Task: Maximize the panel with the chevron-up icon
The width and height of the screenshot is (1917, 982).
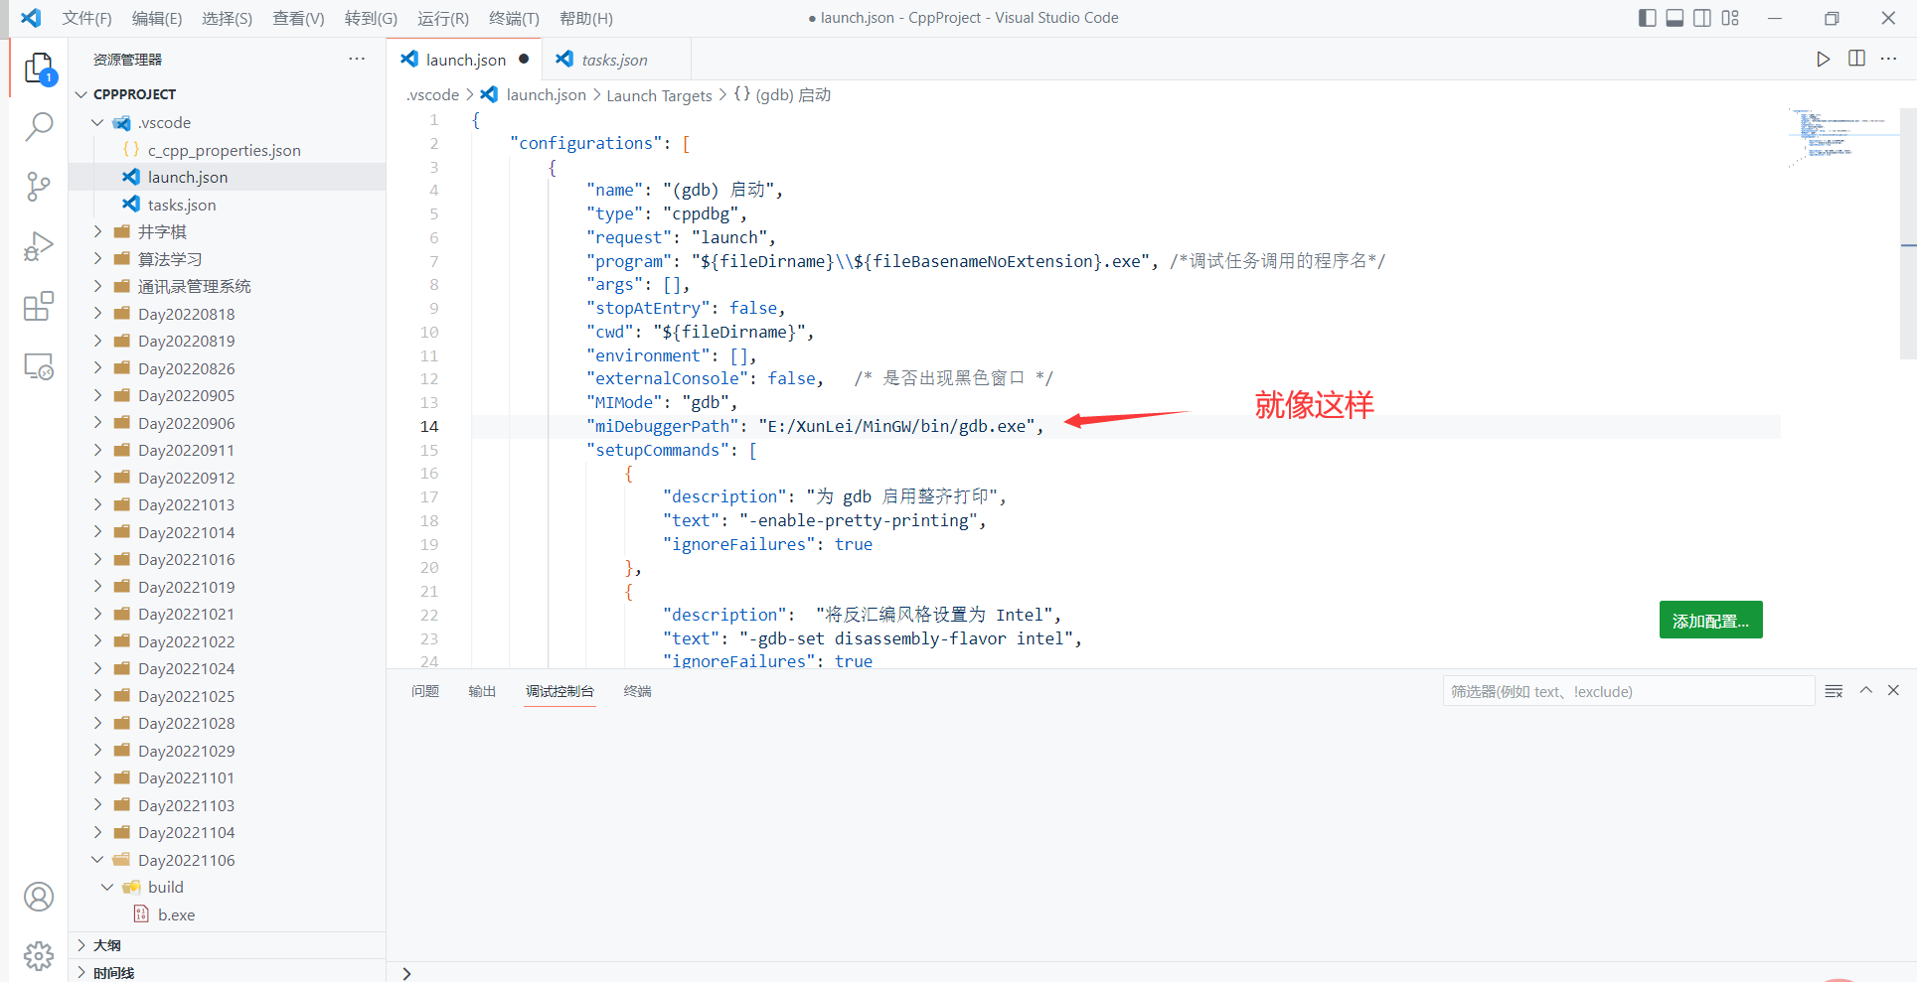Action: point(1866,690)
